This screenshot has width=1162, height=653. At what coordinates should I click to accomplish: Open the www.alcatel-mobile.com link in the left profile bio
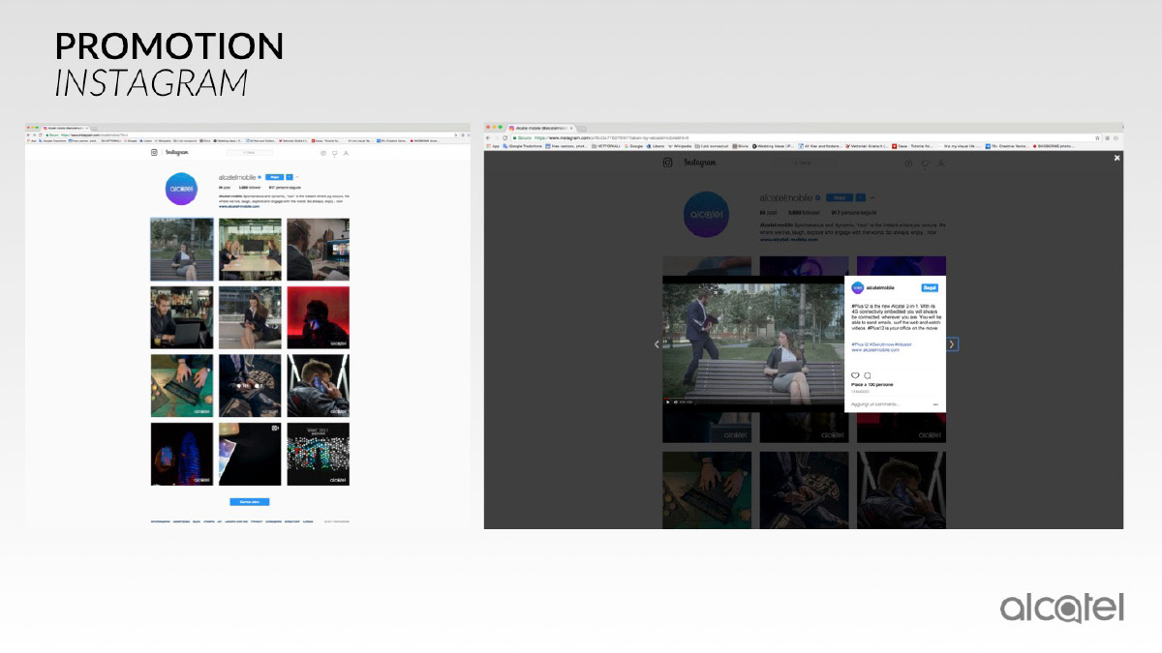239,206
